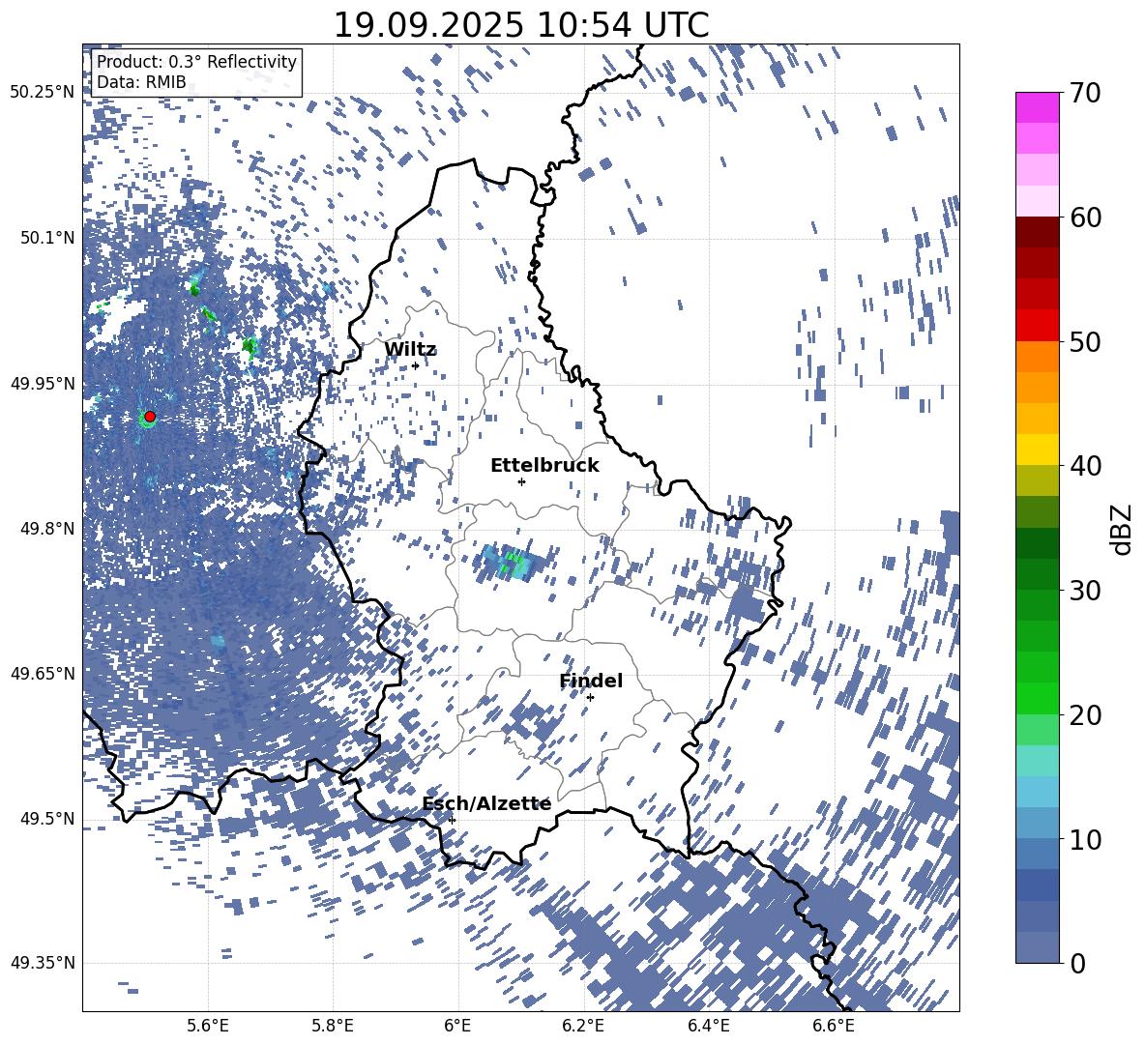The height and width of the screenshot is (1045, 1145).
Task: Click the yellow swatch at 40 dBZ
Action: (1037, 450)
